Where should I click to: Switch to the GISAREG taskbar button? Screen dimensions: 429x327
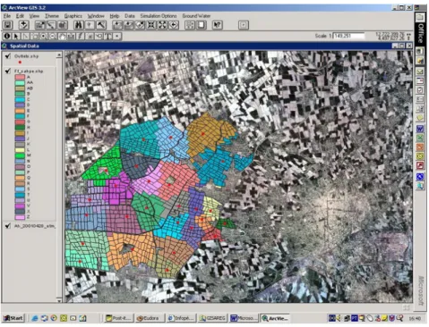(212, 318)
